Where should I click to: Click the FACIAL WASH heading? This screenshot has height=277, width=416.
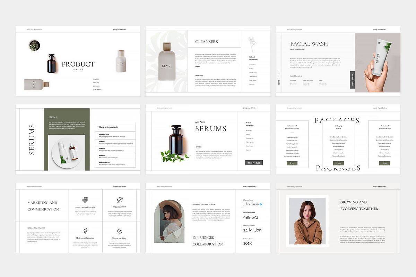(309, 44)
